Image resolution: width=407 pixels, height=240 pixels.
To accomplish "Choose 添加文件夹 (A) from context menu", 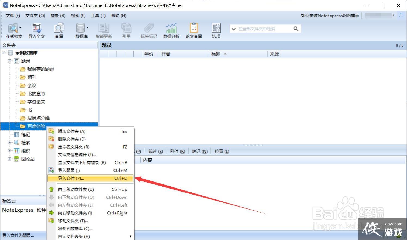I will coord(90,131).
